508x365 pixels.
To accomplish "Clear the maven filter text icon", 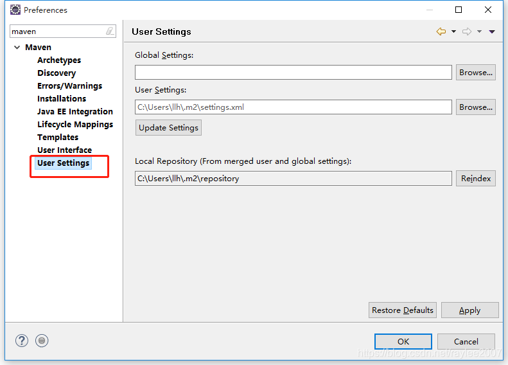I will 110,31.
